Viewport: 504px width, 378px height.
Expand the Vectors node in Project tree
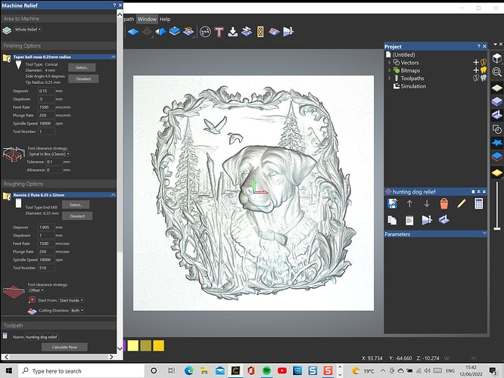coord(390,63)
